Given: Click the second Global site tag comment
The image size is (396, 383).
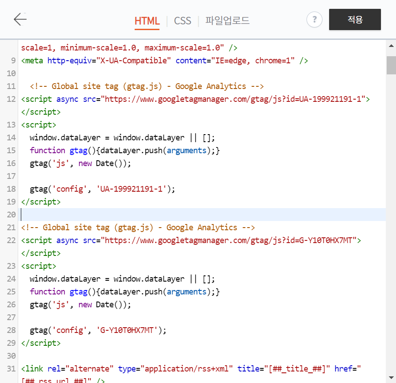Looking at the screenshot, I should 138,228.
